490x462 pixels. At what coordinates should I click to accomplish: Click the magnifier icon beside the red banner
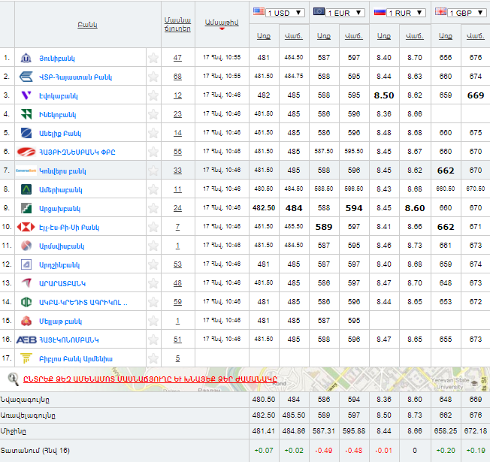coord(13,379)
